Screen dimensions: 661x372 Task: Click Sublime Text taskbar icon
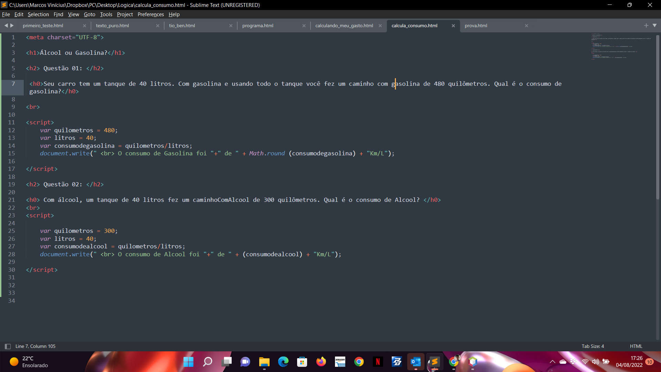coord(434,362)
